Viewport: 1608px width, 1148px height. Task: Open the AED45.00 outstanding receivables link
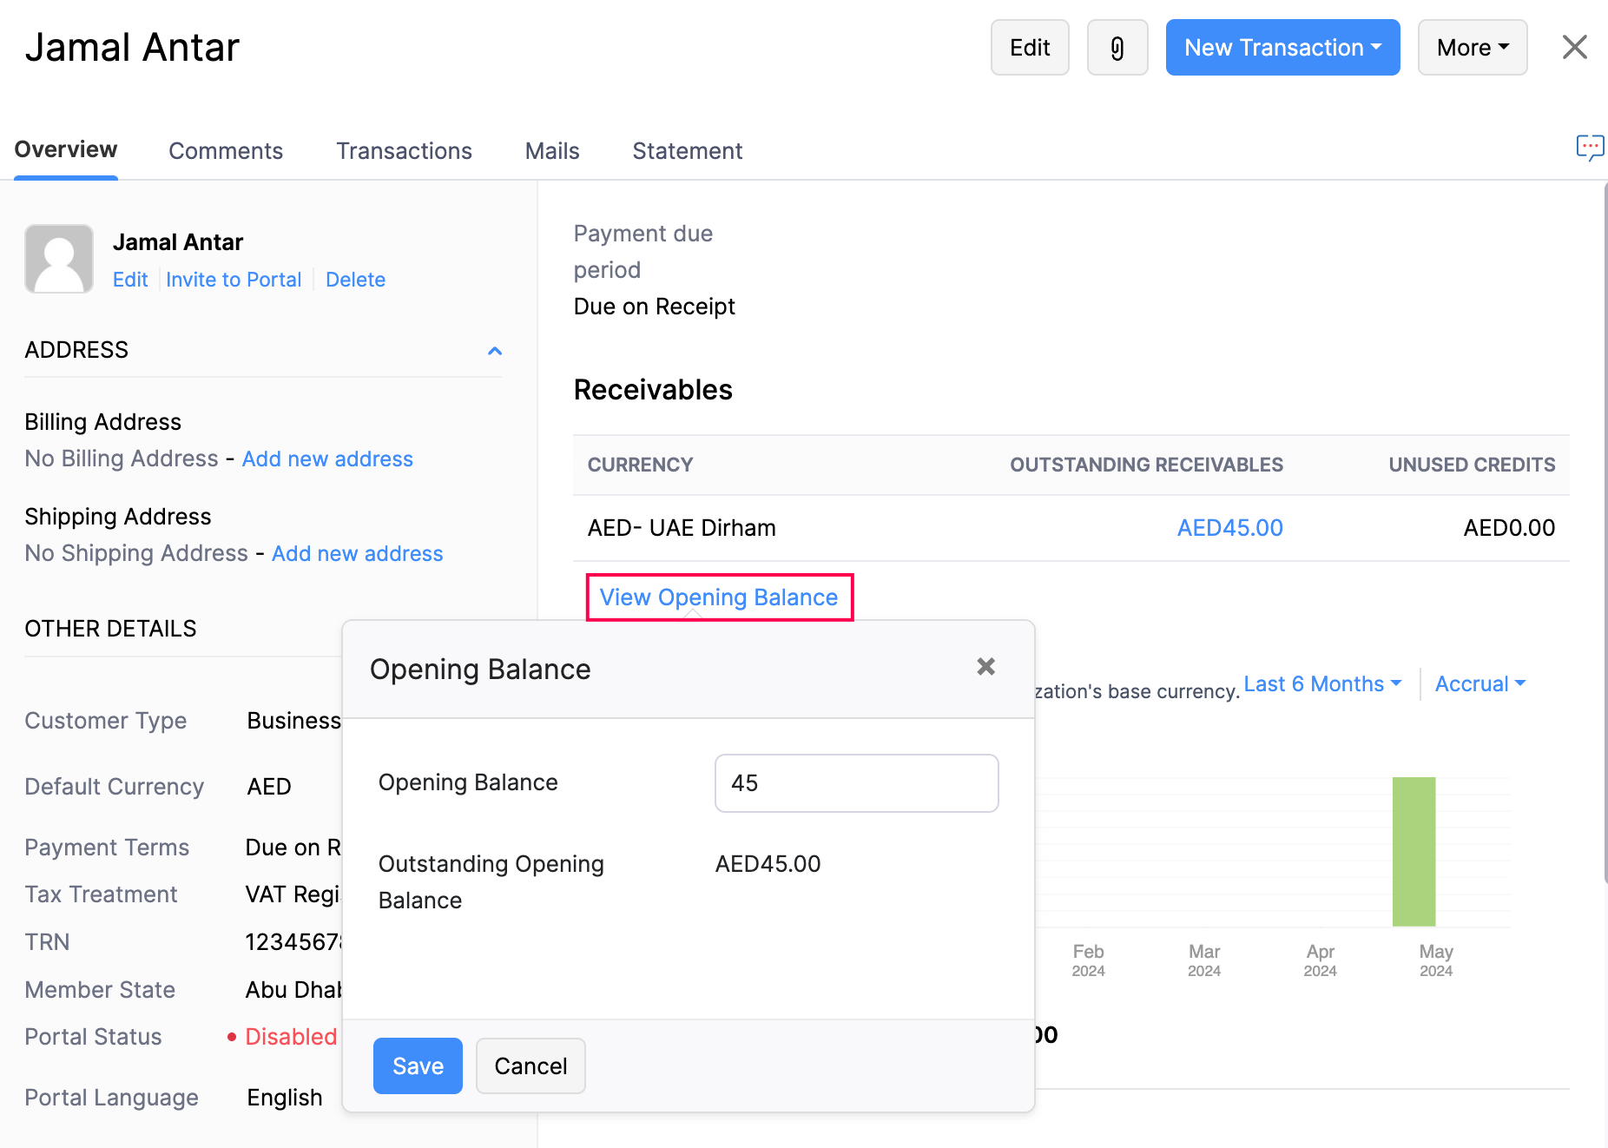[1229, 528]
